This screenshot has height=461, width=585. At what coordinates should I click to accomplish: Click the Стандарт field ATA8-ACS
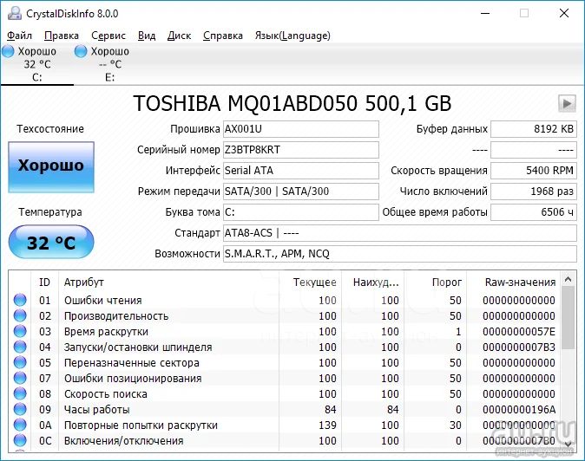(x=400, y=233)
